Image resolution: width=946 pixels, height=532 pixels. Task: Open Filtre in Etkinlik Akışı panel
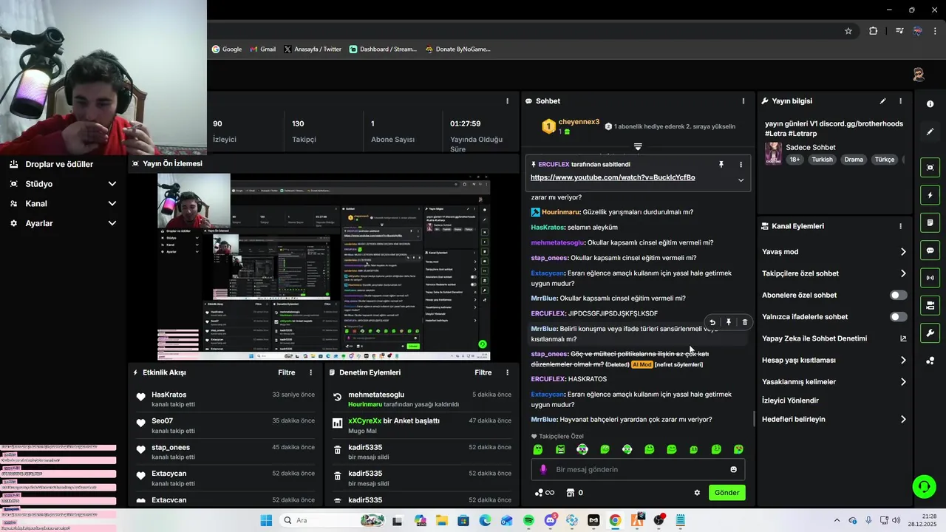tap(287, 372)
